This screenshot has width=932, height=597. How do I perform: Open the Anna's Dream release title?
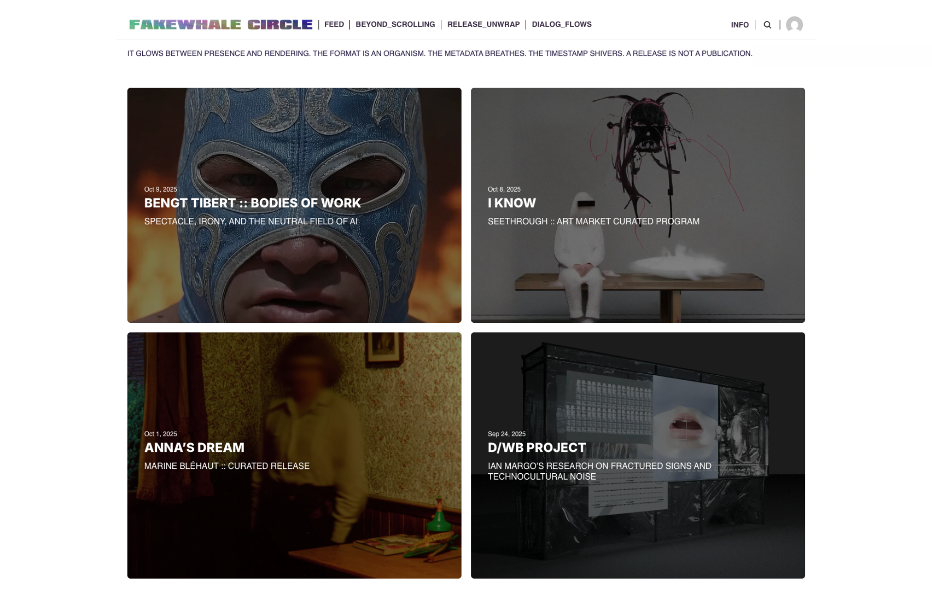point(194,448)
